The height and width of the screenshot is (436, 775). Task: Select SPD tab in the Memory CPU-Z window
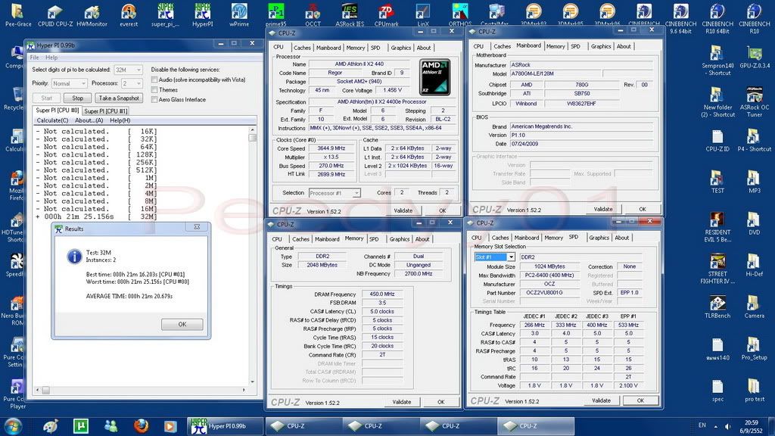point(374,239)
